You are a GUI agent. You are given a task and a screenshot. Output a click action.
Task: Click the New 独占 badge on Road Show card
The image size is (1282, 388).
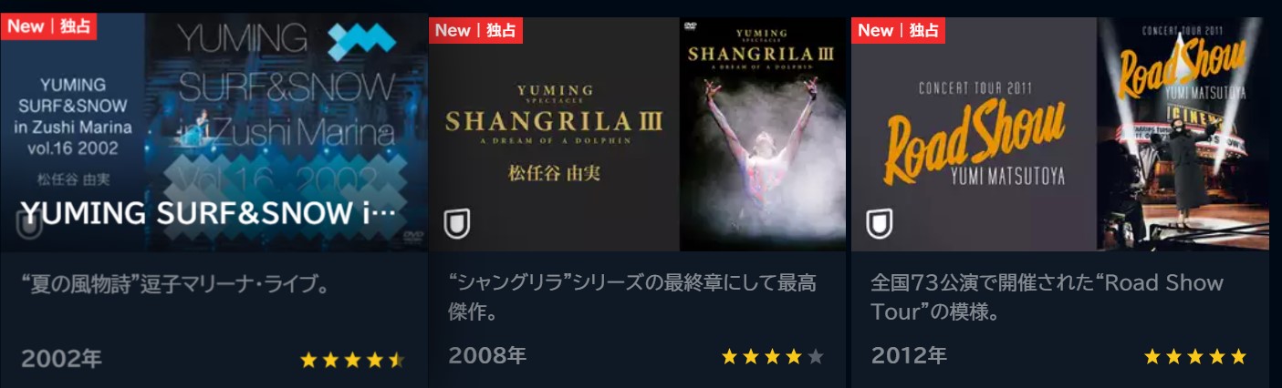point(898,30)
